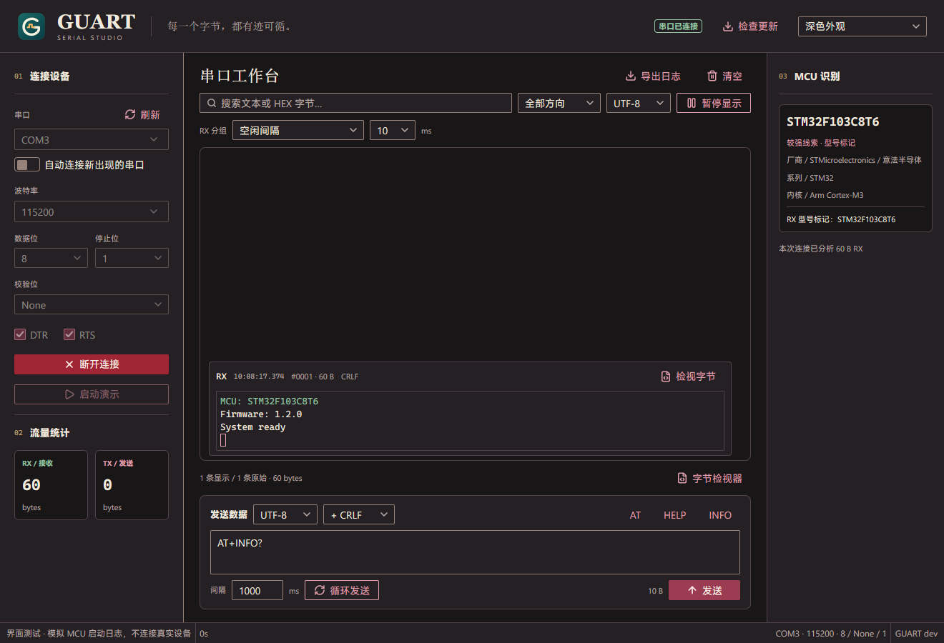Click the 系列 / STM32 line

[810, 178]
